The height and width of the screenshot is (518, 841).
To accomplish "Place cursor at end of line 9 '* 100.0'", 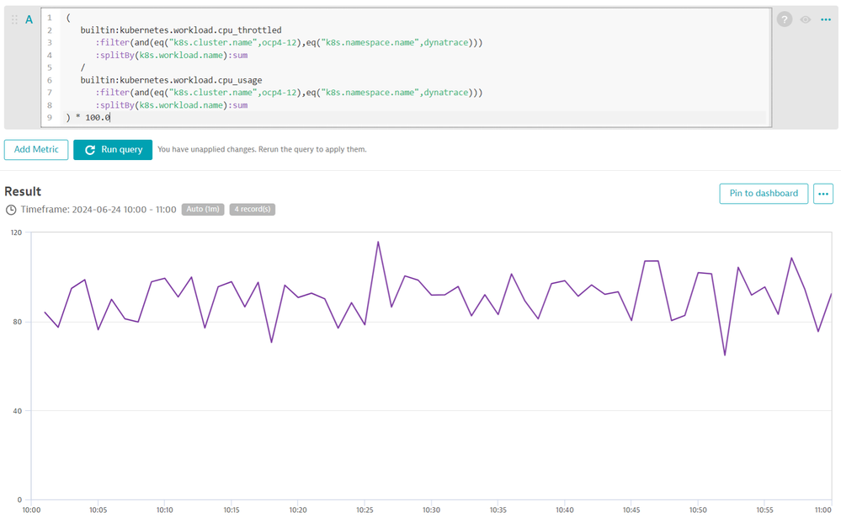I will [110, 118].
